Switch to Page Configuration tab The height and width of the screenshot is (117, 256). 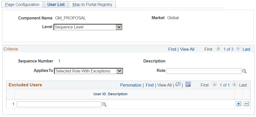(22, 5)
